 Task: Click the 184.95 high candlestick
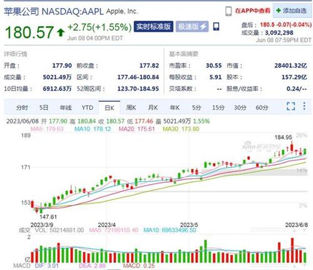[x=292, y=147]
